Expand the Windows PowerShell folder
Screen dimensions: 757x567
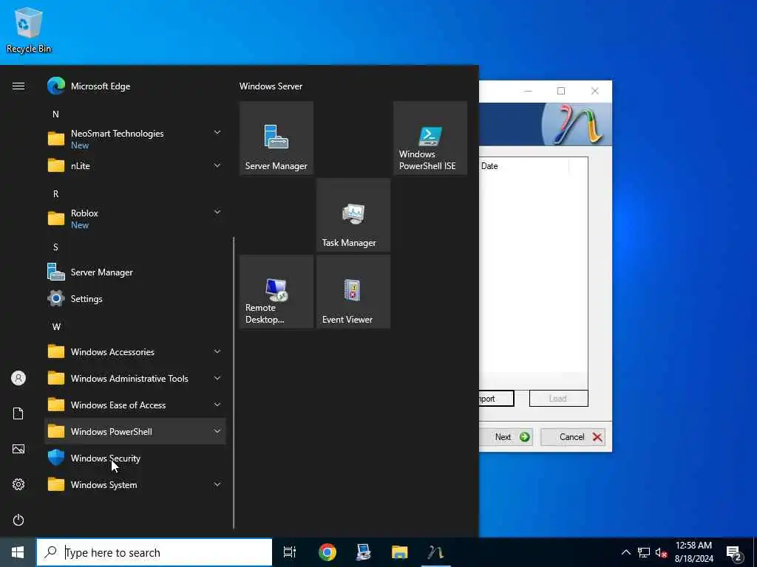[x=135, y=431]
